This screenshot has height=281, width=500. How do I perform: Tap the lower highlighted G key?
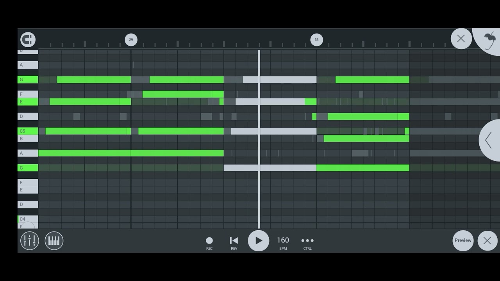[x=28, y=168]
